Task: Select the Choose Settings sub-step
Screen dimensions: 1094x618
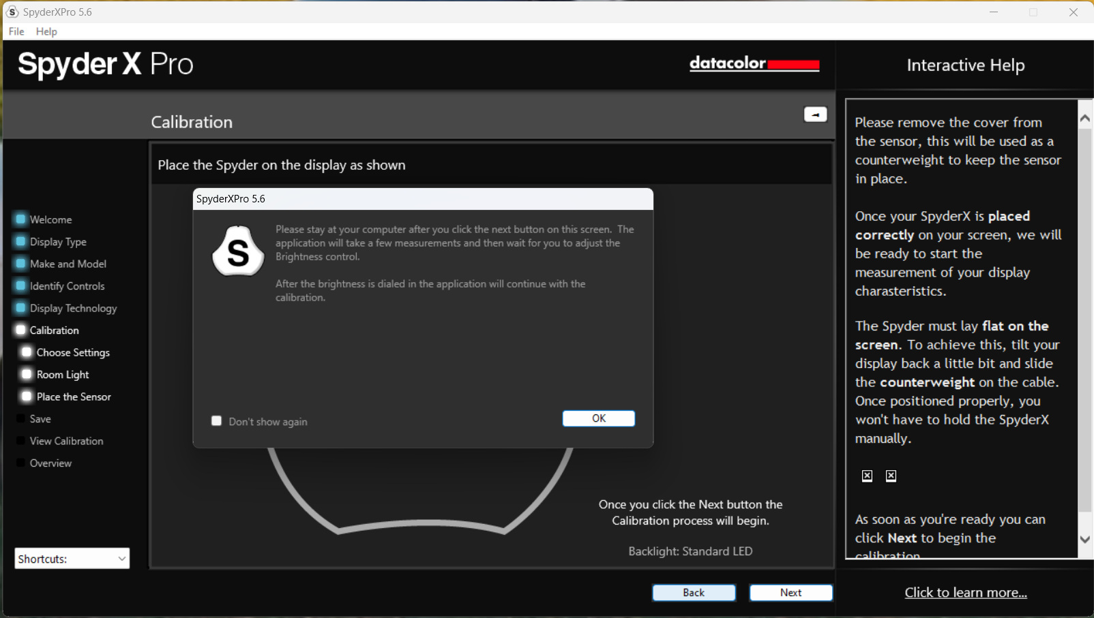Action: (73, 352)
